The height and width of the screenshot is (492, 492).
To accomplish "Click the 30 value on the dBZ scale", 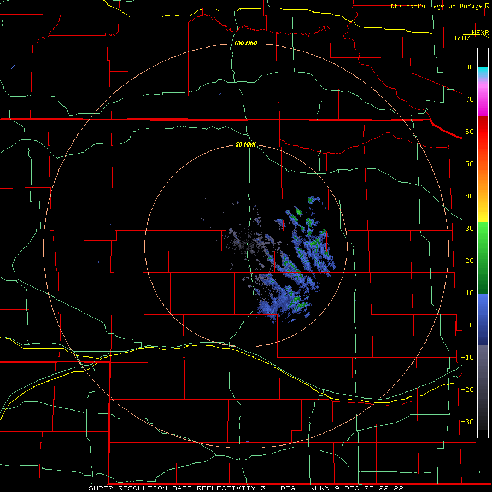I will (470, 228).
